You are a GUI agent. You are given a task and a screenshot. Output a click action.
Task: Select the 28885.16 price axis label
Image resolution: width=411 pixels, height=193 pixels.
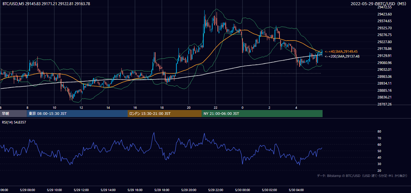coord(384,90)
